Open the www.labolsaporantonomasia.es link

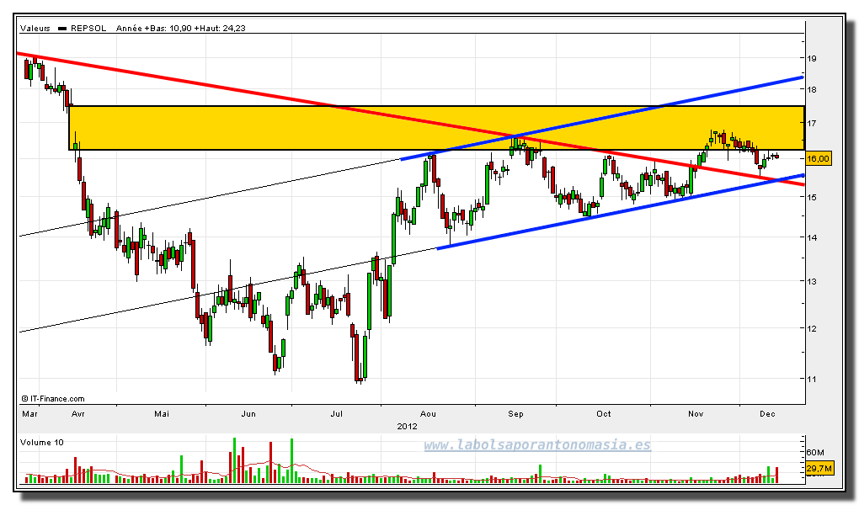(x=537, y=444)
